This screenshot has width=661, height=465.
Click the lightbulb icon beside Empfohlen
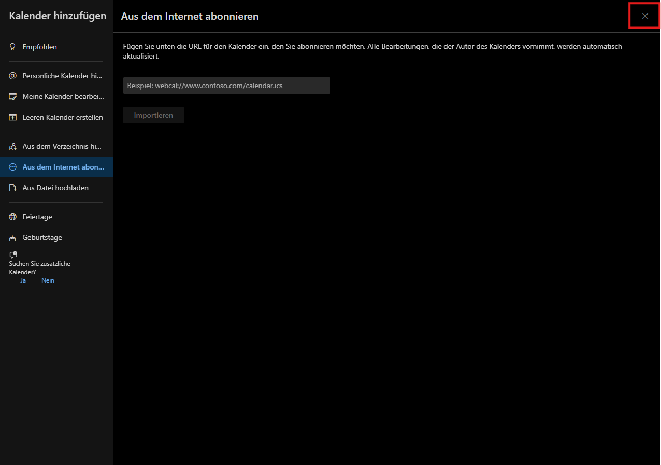point(13,47)
